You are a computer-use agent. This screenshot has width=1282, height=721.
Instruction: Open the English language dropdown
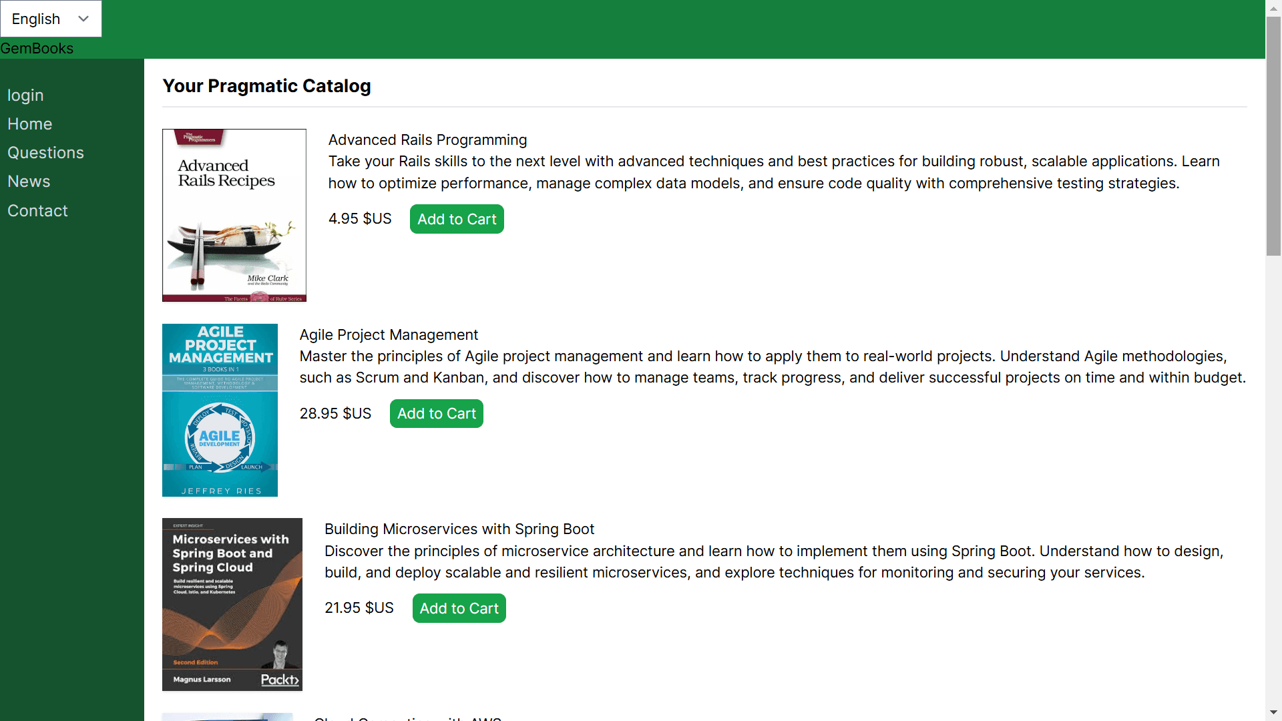(x=51, y=19)
